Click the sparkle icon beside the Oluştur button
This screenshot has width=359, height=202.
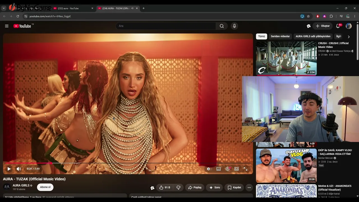[309, 26]
